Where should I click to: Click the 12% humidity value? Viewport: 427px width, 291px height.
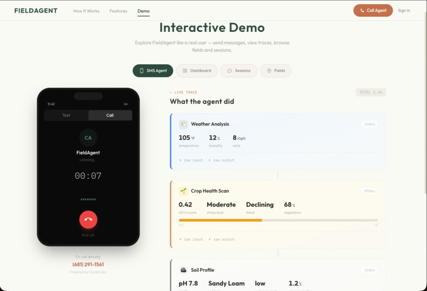[215, 138]
